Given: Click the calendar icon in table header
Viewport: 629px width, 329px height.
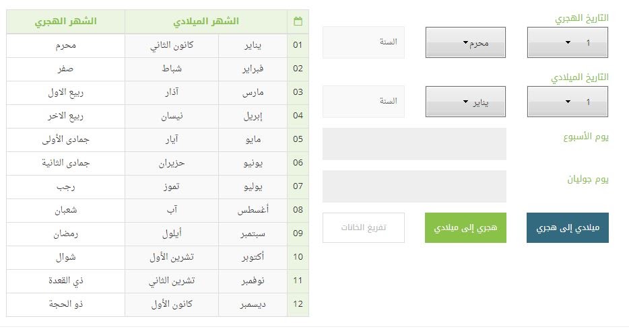Looking at the screenshot, I should click(298, 22).
